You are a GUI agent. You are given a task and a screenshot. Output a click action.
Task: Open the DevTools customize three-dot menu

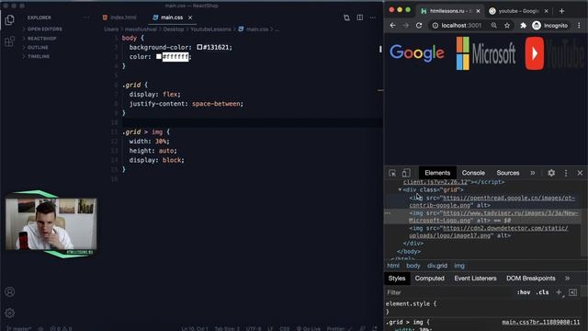pyautogui.click(x=566, y=173)
